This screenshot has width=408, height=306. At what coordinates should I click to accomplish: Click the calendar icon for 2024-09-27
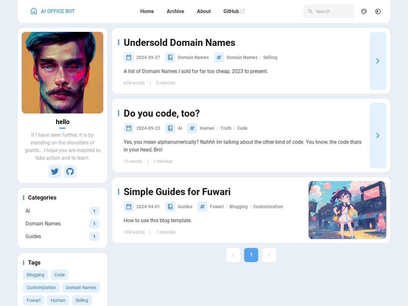click(129, 57)
